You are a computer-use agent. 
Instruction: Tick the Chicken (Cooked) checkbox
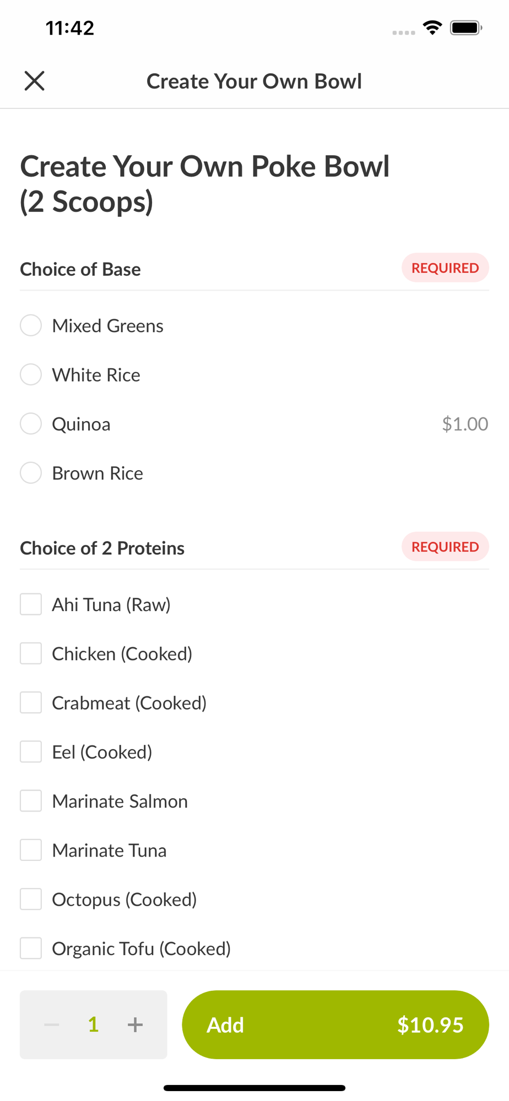point(31,653)
